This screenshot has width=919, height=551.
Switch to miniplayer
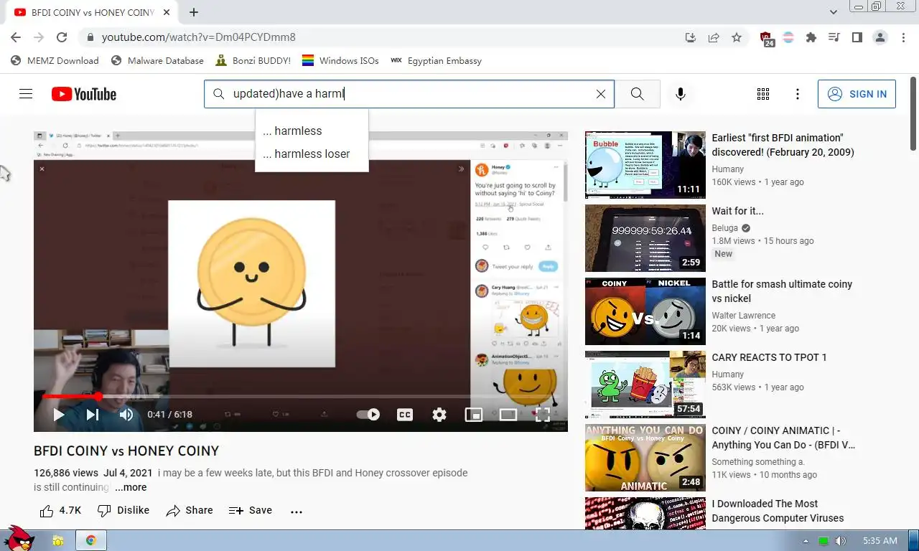pos(474,414)
